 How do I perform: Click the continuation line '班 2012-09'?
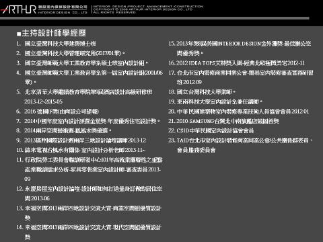[189, 82]
